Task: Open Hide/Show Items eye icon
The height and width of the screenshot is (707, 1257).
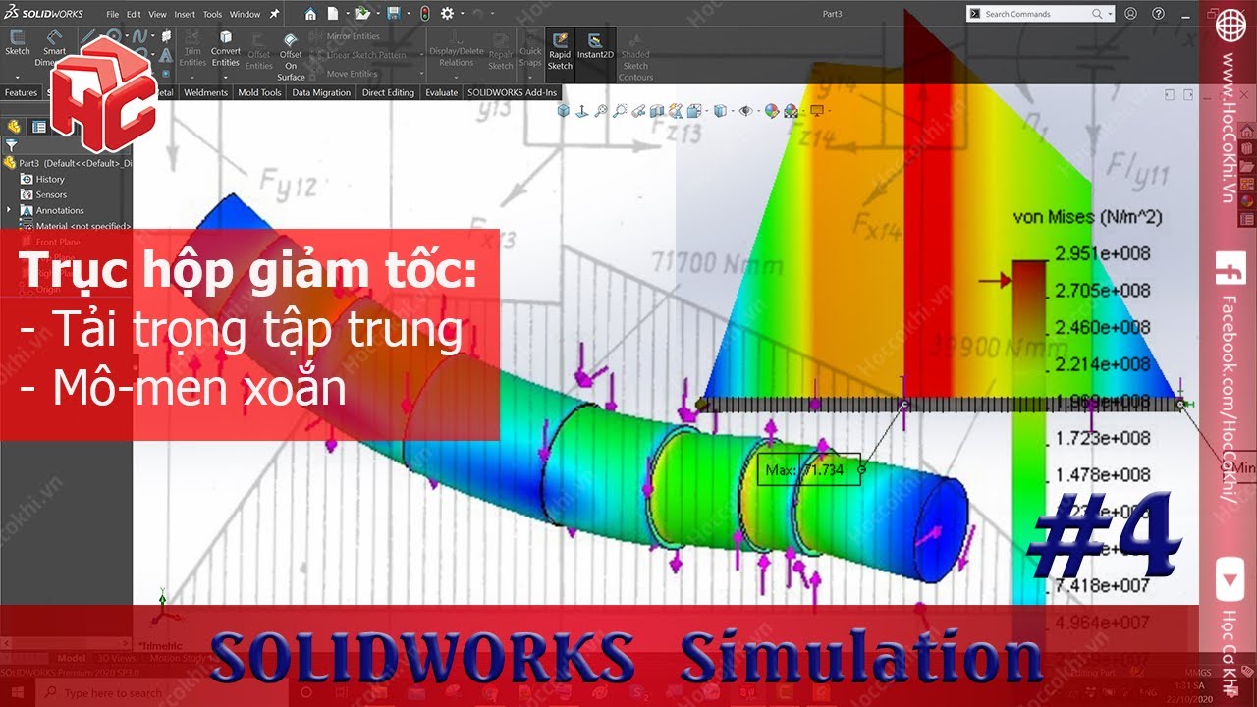Action: [x=745, y=111]
